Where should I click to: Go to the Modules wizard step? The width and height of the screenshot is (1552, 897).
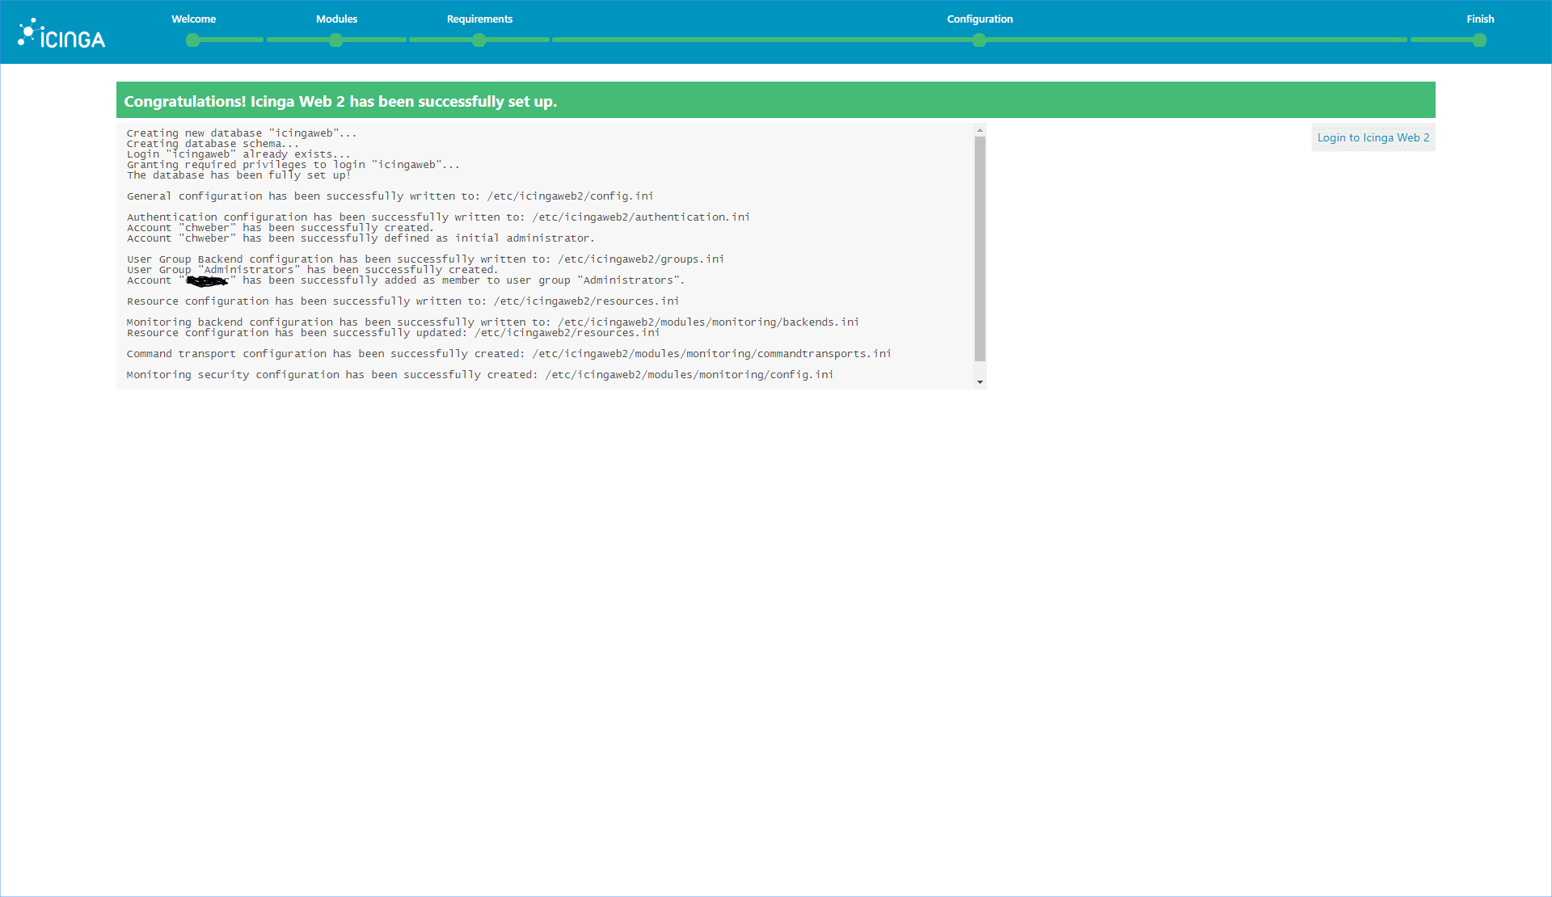tap(336, 19)
